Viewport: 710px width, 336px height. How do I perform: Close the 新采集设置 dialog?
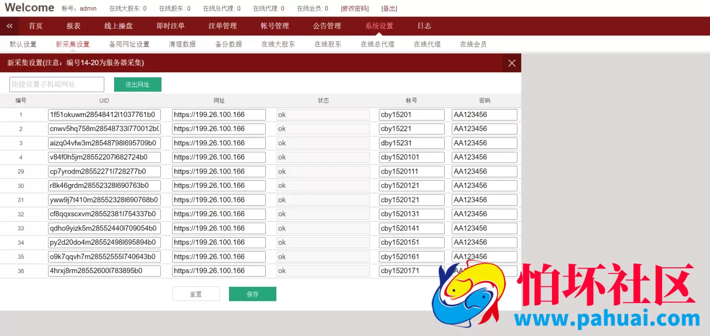tap(512, 63)
